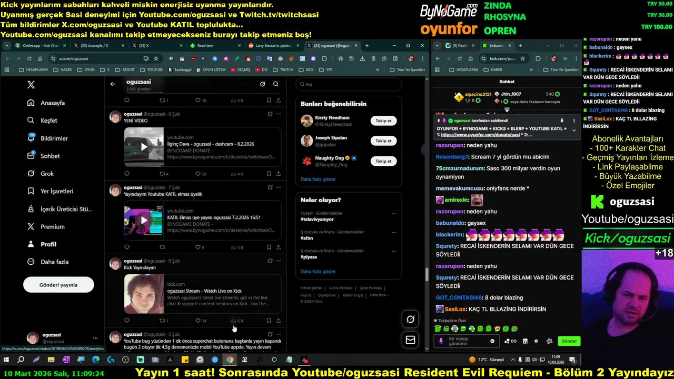Viewport: 674px width, 379px height.
Task: Expand leaderboard handle in Kick chat
Action: click(507, 110)
